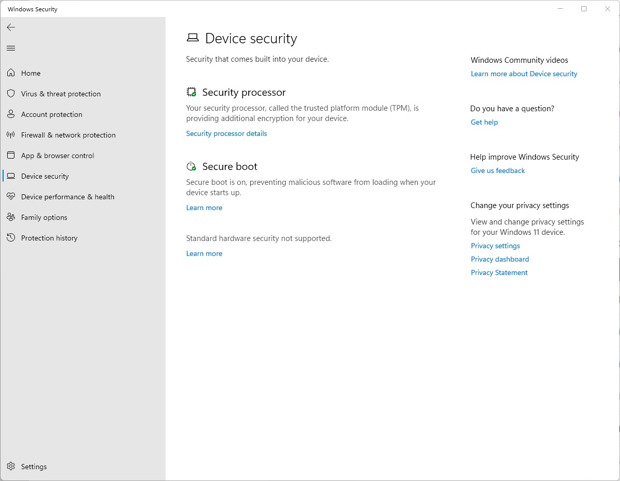Toggle the hamburger navigation menu
This screenshot has width=620, height=481.
coord(11,48)
